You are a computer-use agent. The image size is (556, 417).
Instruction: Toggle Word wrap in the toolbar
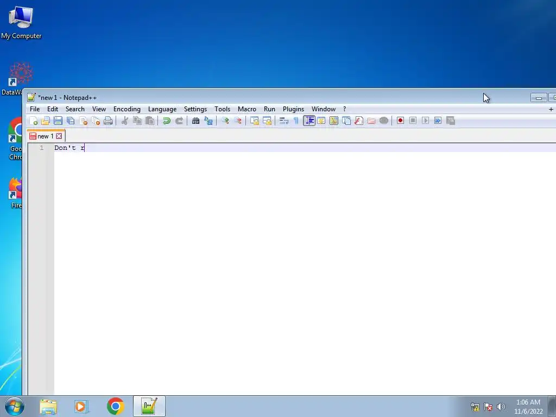[x=283, y=121]
